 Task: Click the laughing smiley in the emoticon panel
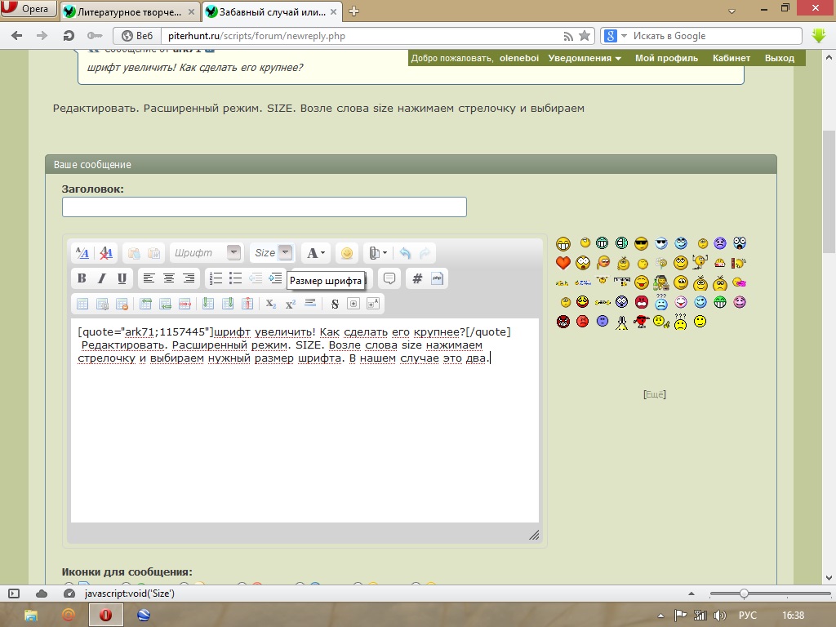pyautogui.click(x=563, y=243)
